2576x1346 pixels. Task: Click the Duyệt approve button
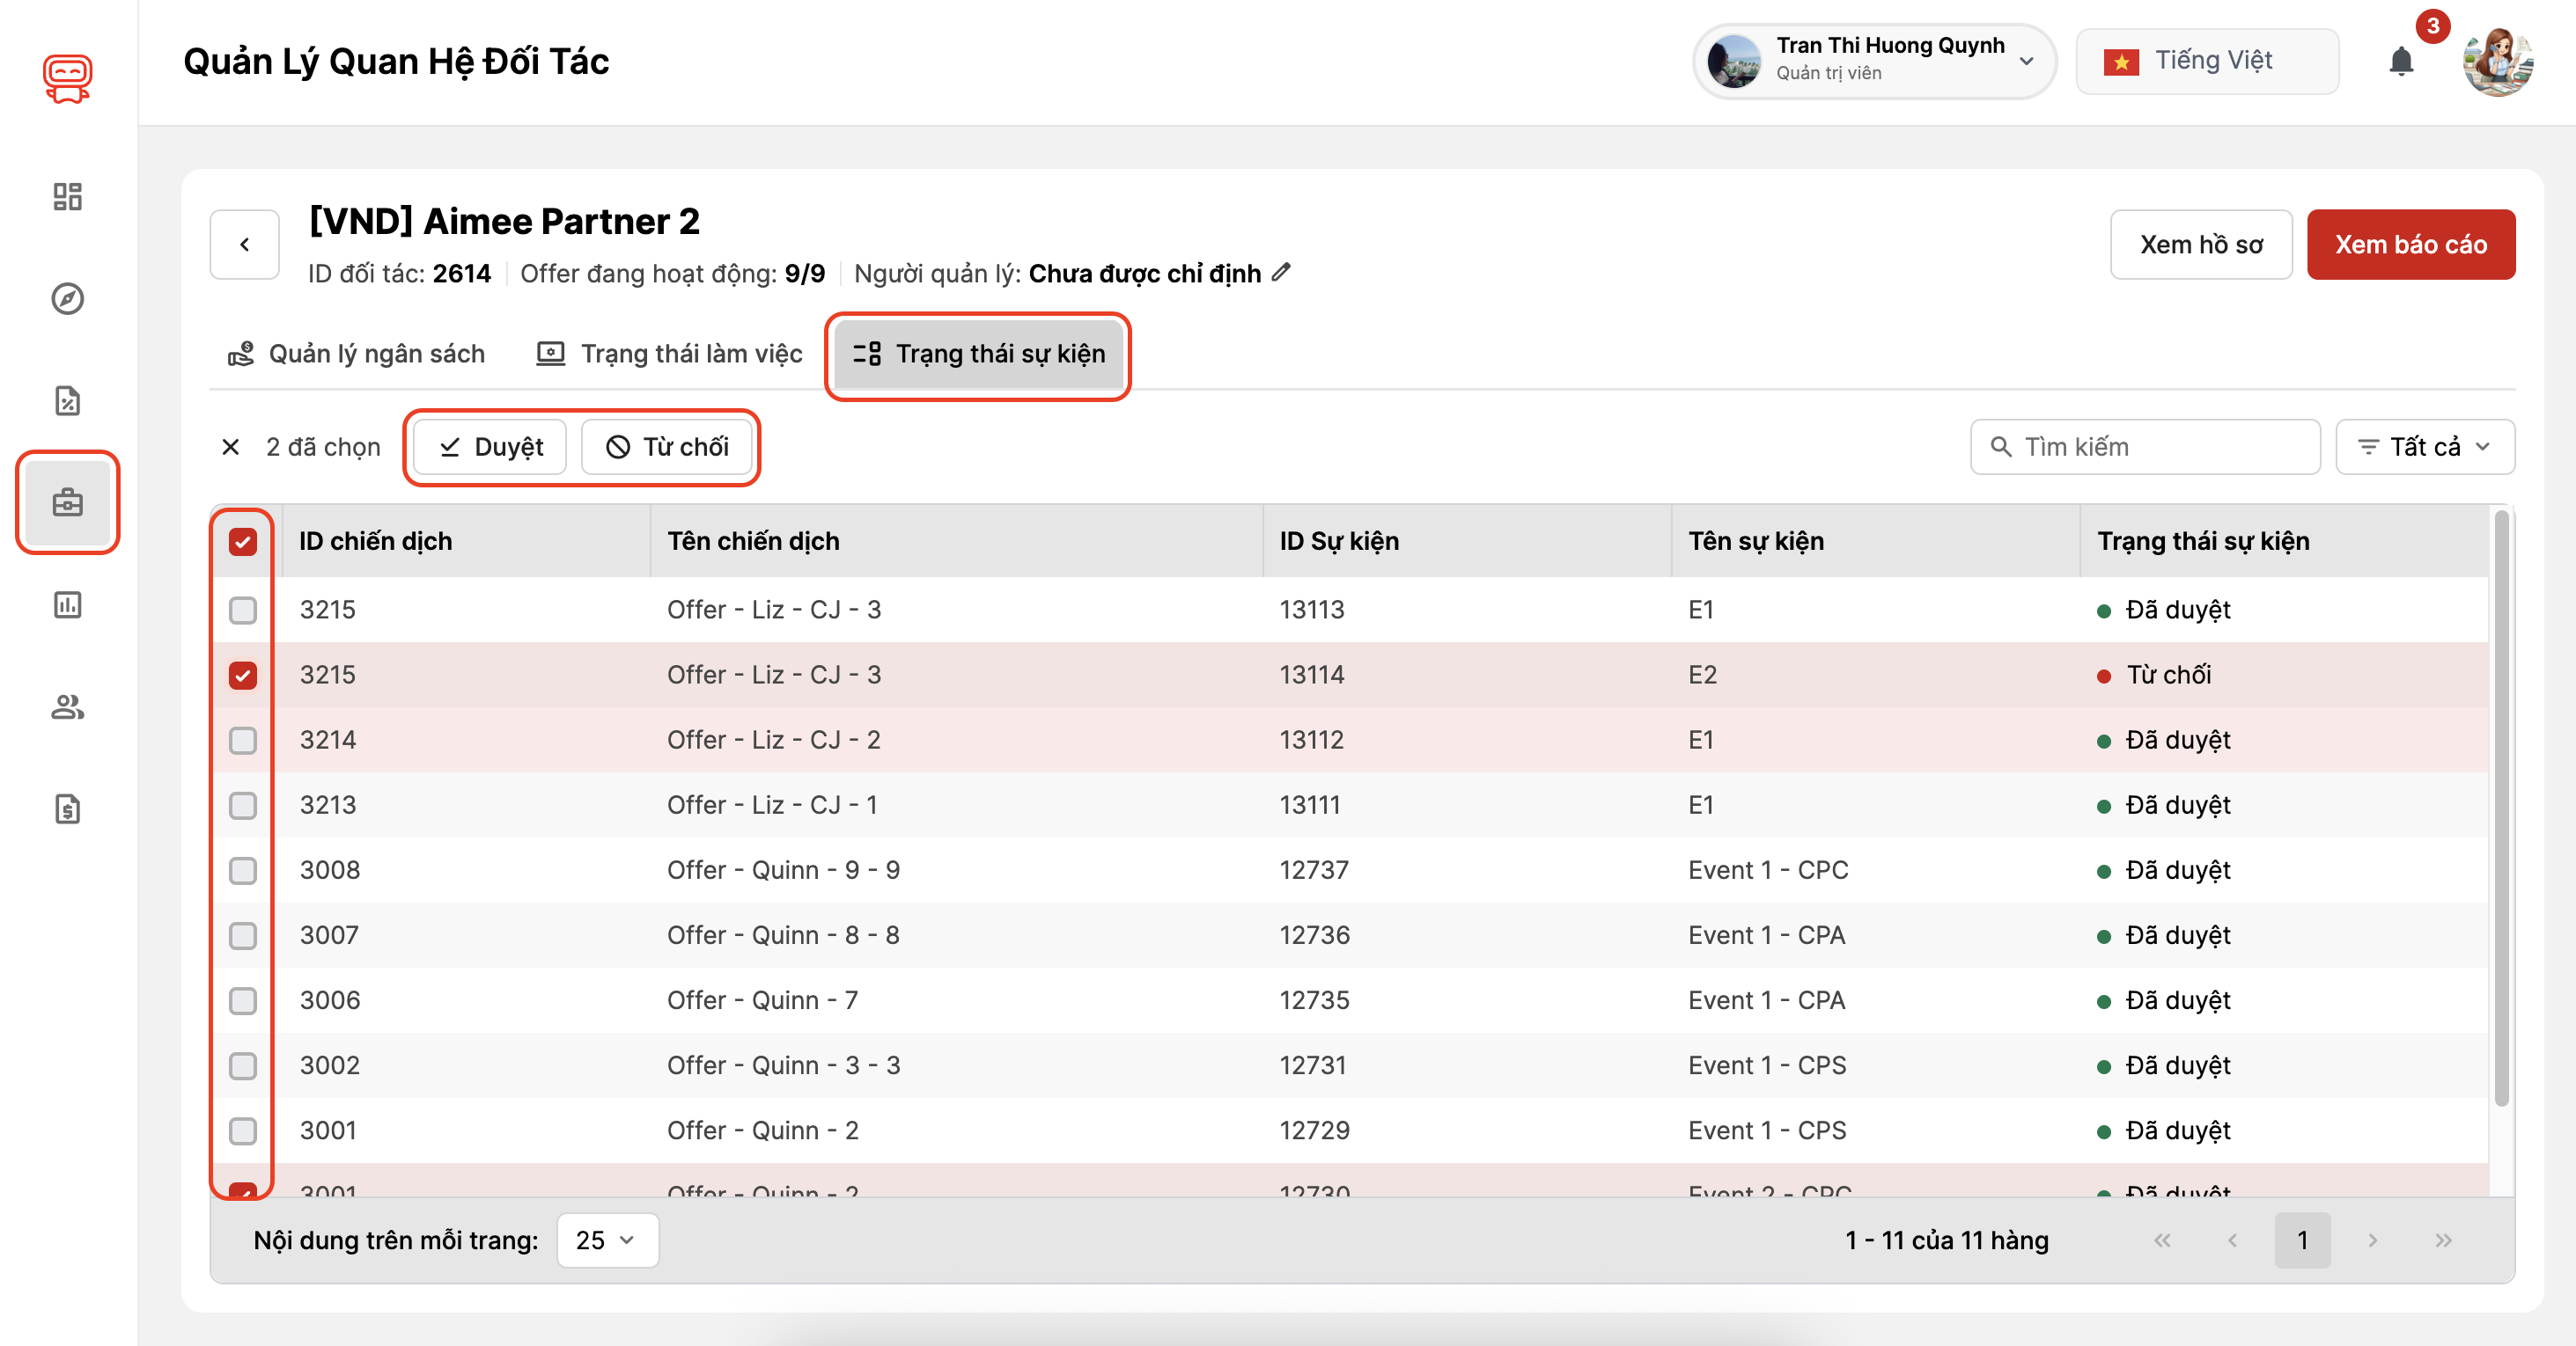coord(490,447)
